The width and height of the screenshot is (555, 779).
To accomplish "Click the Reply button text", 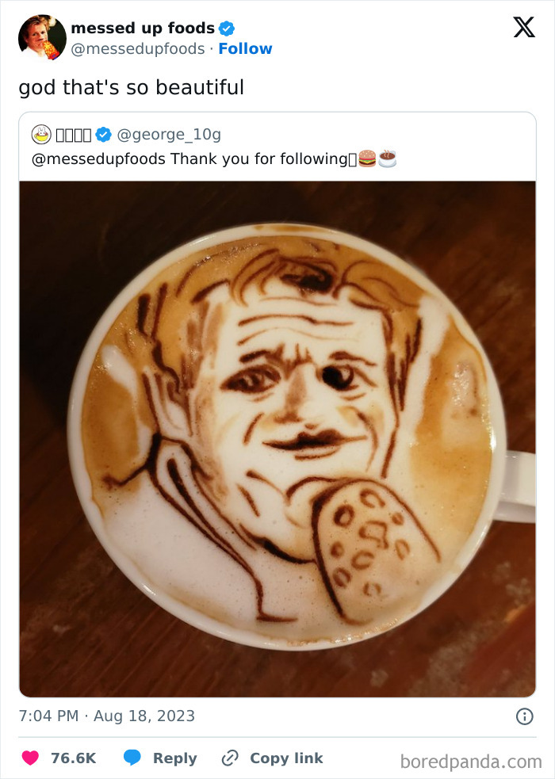I will 175,758.
